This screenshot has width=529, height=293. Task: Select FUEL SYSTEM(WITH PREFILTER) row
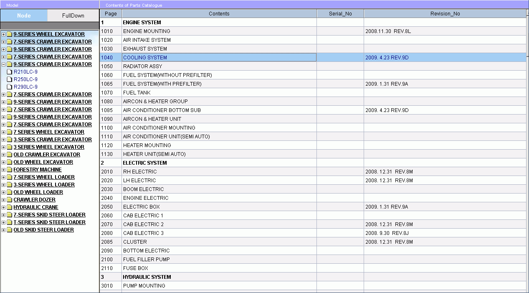click(x=313, y=84)
